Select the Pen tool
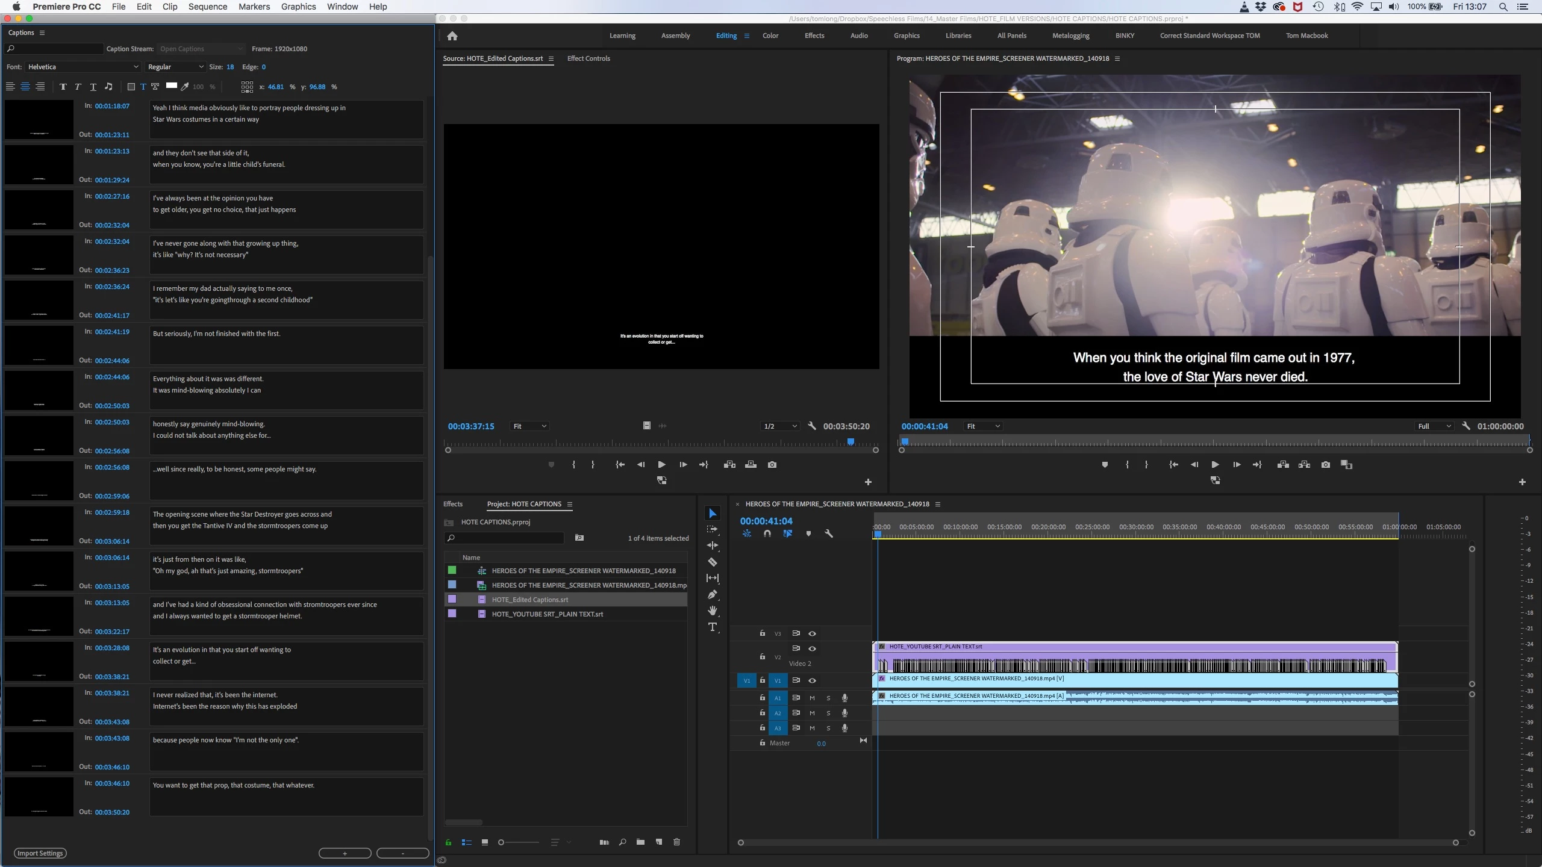The width and height of the screenshot is (1542, 867). tap(712, 594)
